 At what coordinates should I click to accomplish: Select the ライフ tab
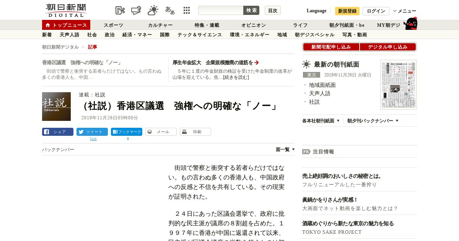[300, 25]
